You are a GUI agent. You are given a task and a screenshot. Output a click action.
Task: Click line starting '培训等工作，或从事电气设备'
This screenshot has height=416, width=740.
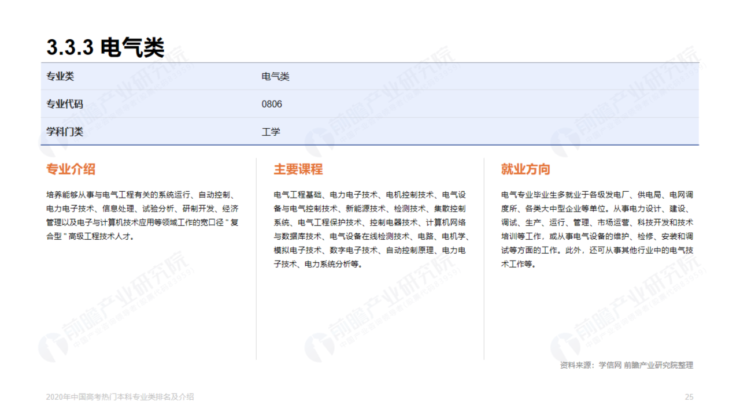click(x=597, y=236)
